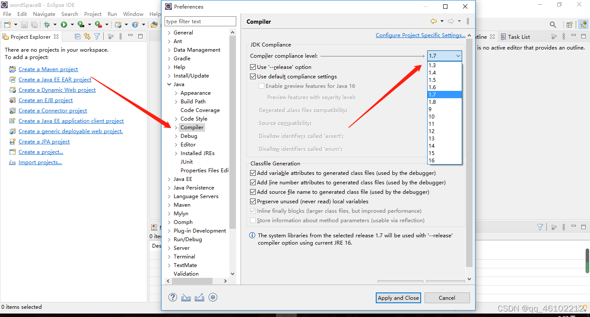
Task: Select Code Style in preferences tree
Action: [x=194, y=119]
